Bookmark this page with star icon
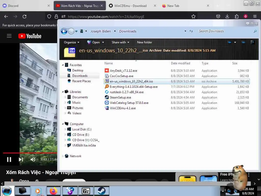Screen dimensions: 261x196 (193, 16)
